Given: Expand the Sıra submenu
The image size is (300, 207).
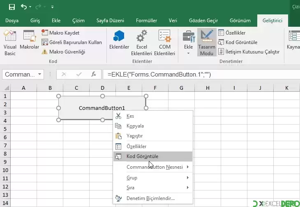Looking at the screenshot, I should 153,188.
